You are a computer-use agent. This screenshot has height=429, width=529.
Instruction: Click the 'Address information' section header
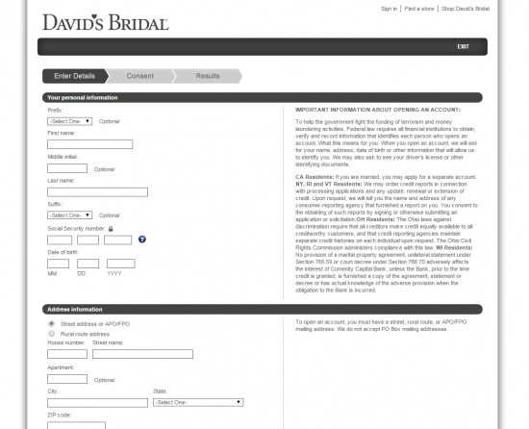pyautogui.click(x=263, y=310)
